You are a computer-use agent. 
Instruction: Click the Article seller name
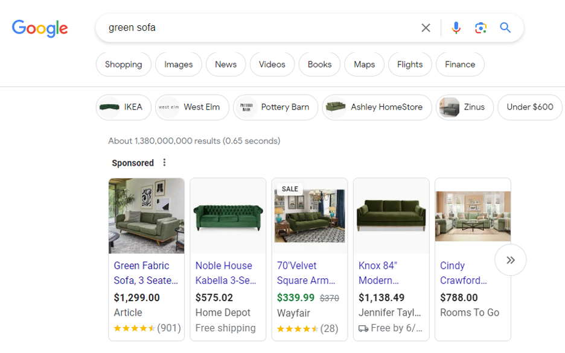(128, 313)
